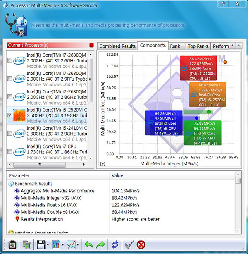Open the bar chart view icon
248x254 pixels.
pyautogui.click(x=56, y=245)
